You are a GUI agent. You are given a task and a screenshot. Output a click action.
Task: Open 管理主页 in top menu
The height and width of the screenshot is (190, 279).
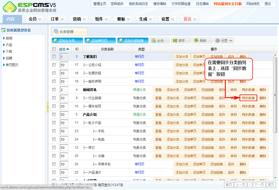tap(100, 4)
